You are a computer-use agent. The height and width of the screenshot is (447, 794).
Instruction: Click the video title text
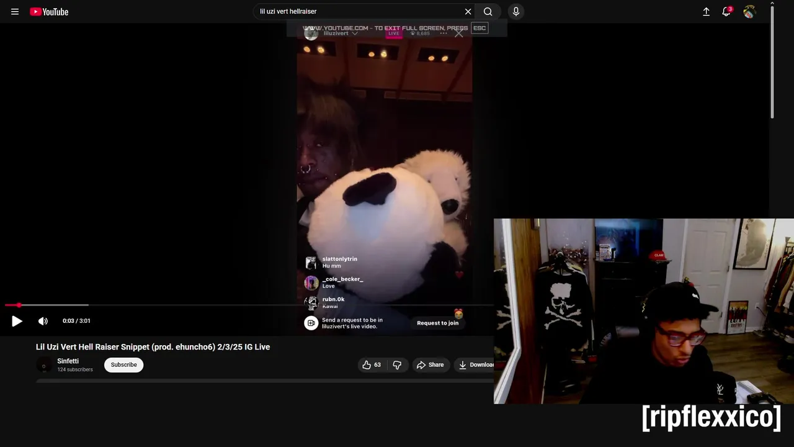[153, 347]
